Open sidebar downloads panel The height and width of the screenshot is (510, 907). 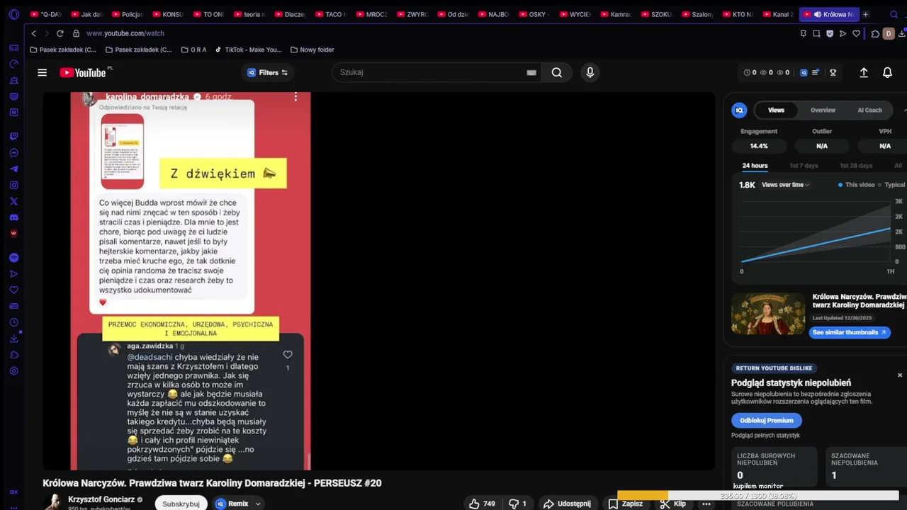coord(13,339)
